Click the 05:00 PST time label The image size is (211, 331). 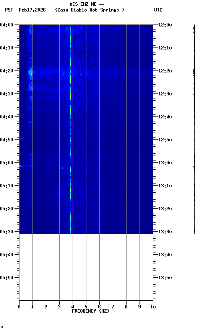6,163
